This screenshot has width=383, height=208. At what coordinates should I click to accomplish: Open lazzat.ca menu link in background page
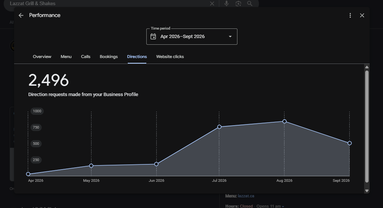[246, 196]
